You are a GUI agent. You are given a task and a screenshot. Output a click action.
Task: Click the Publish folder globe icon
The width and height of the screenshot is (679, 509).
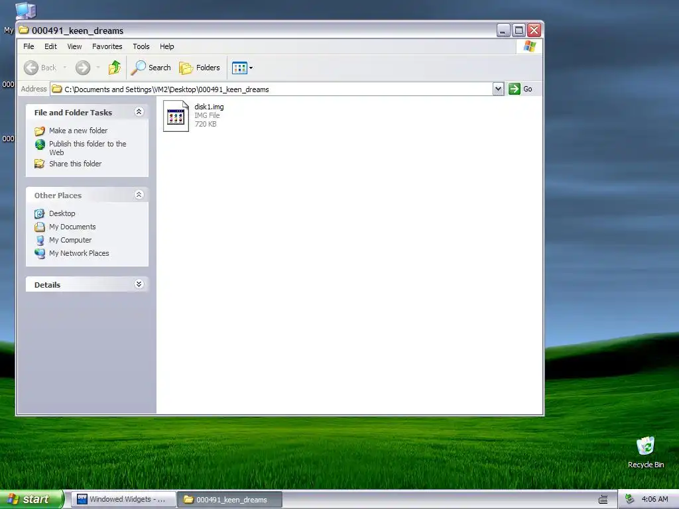pos(40,144)
